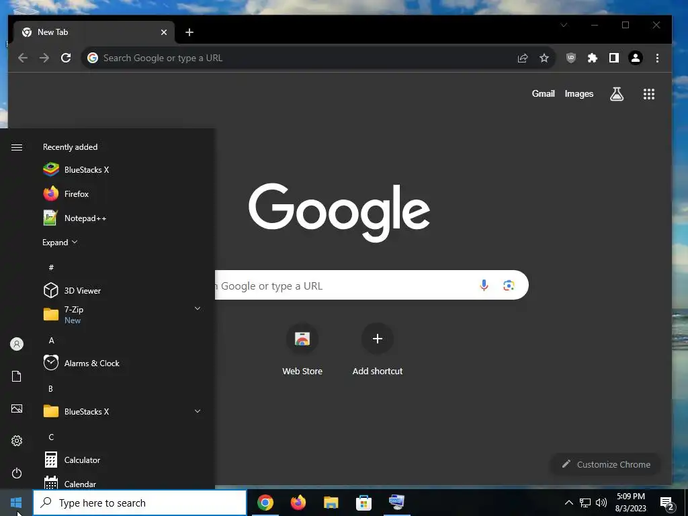Click the letter C section header
This screenshot has width=688, height=516.
click(x=51, y=437)
